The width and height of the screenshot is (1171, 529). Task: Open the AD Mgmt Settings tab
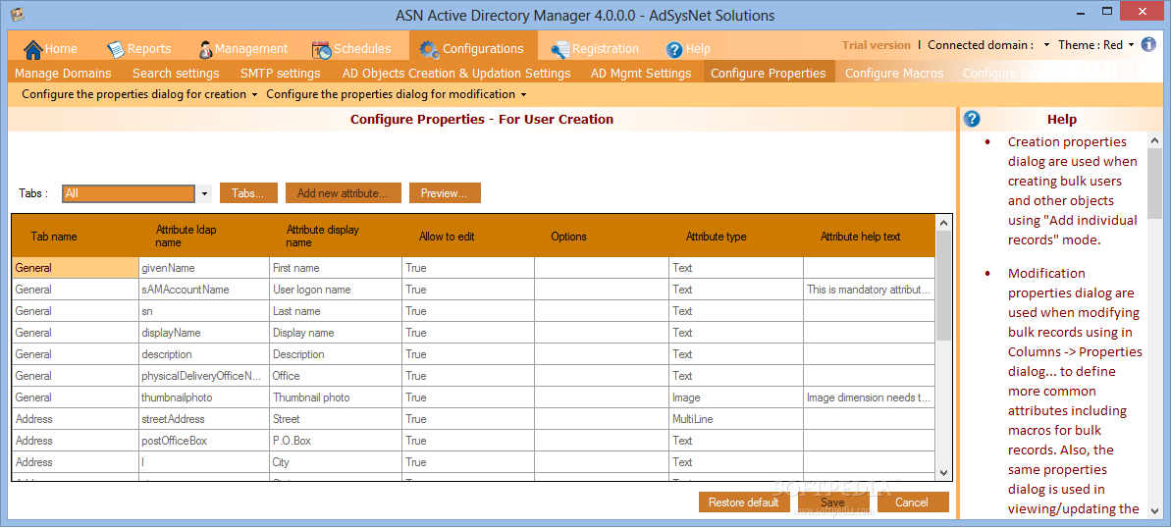tap(640, 74)
